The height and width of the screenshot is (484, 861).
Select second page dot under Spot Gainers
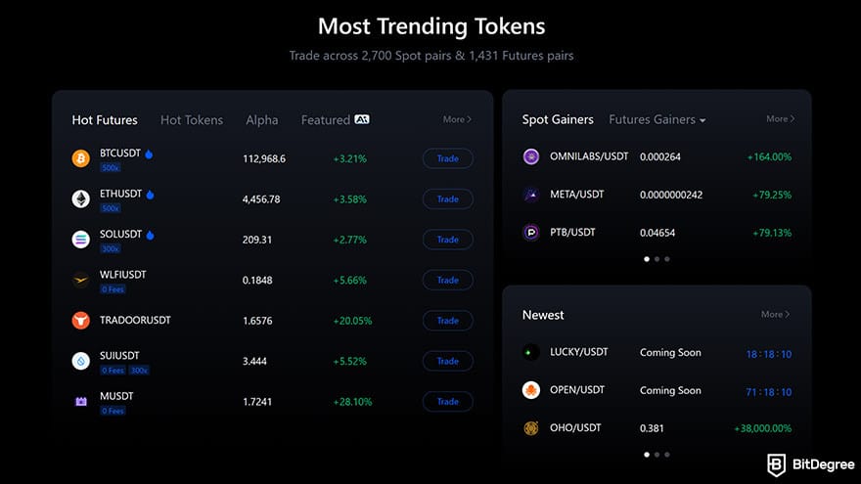(x=657, y=259)
